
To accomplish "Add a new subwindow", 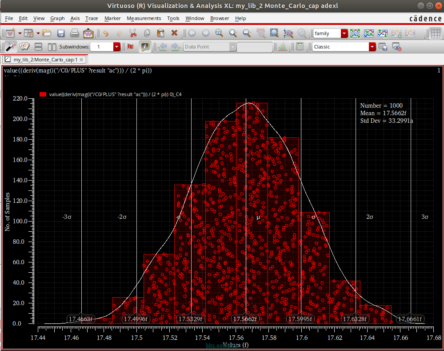I will (x=28, y=33).
